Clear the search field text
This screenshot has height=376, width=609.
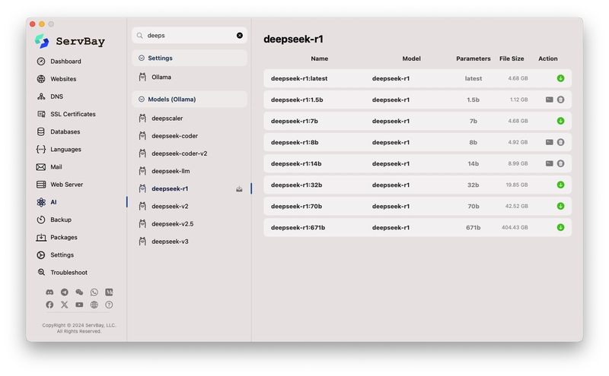click(x=240, y=35)
